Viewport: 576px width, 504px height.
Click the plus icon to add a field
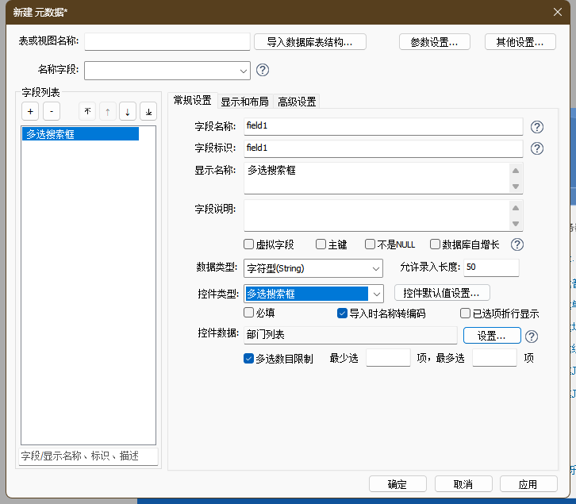[x=29, y=112]
